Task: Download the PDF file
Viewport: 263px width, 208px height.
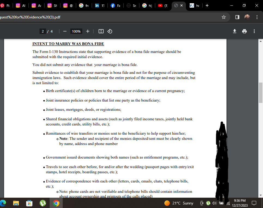Action: coord(235,31)
